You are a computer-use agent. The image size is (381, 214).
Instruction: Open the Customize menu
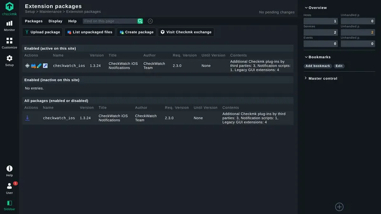click(x=9, y=43)
